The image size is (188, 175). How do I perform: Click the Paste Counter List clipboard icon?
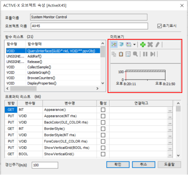(x=121, y=54)
